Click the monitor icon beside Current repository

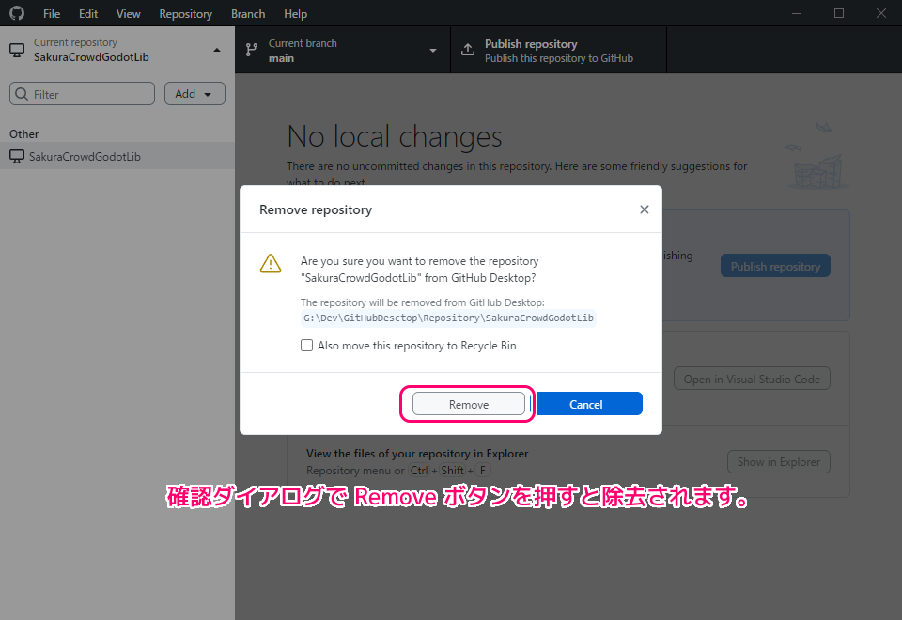pyautogui.click(x=17, y=50)
